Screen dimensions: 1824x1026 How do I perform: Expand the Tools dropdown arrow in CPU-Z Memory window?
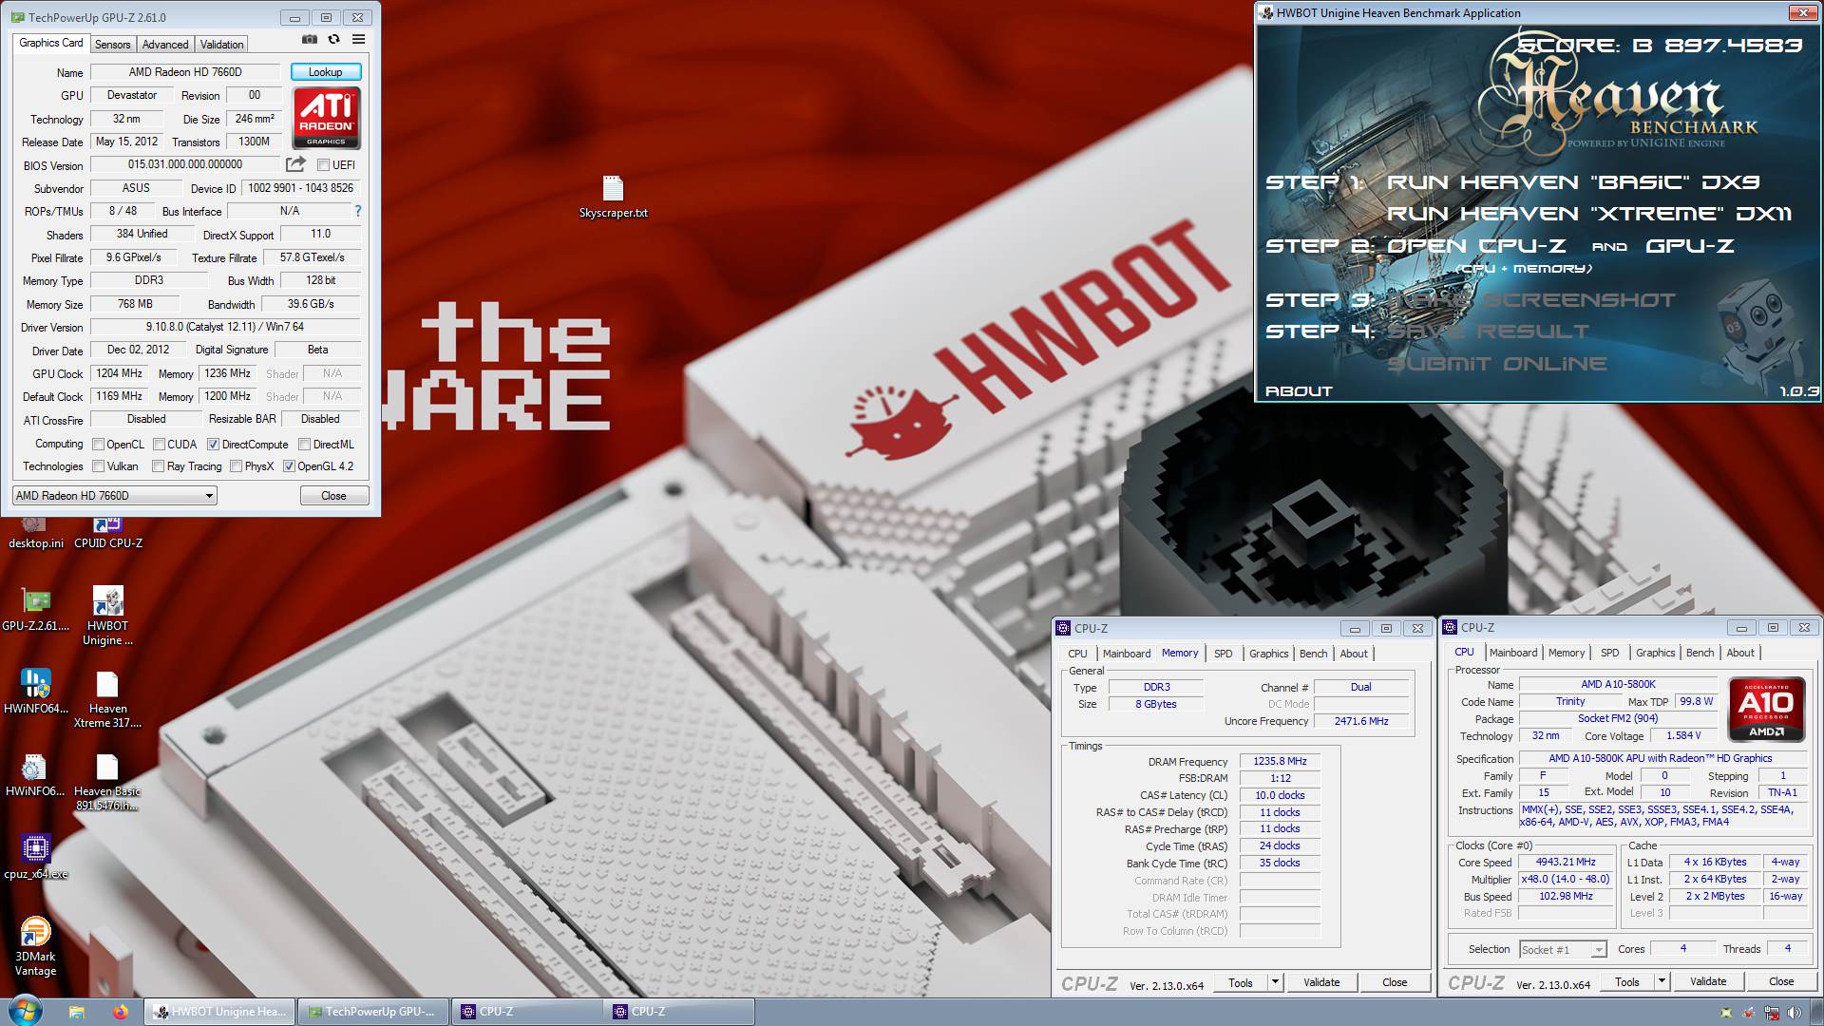coord(1275,982)
